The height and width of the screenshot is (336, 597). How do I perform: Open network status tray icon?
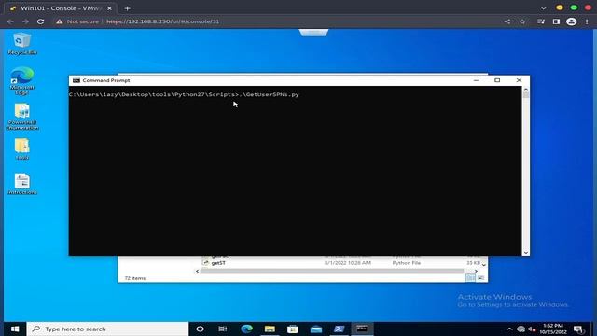pos(521,329)
